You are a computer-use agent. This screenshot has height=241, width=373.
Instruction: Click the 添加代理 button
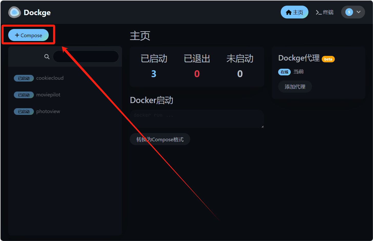tap(295, 87)
